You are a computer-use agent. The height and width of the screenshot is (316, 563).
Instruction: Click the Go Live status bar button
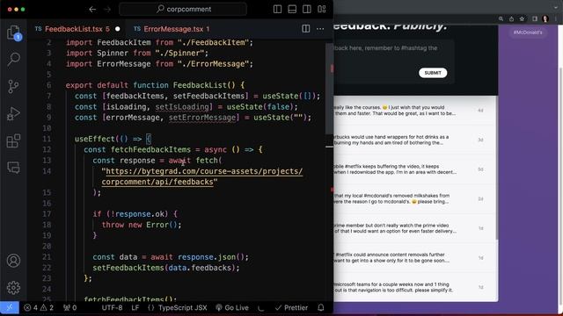pyautogui.click(x=232, y=307)
